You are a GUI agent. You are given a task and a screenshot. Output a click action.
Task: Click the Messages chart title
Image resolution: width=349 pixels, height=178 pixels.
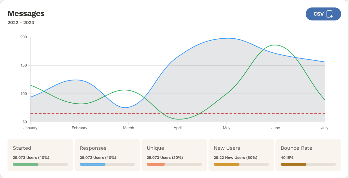point(26,14)
